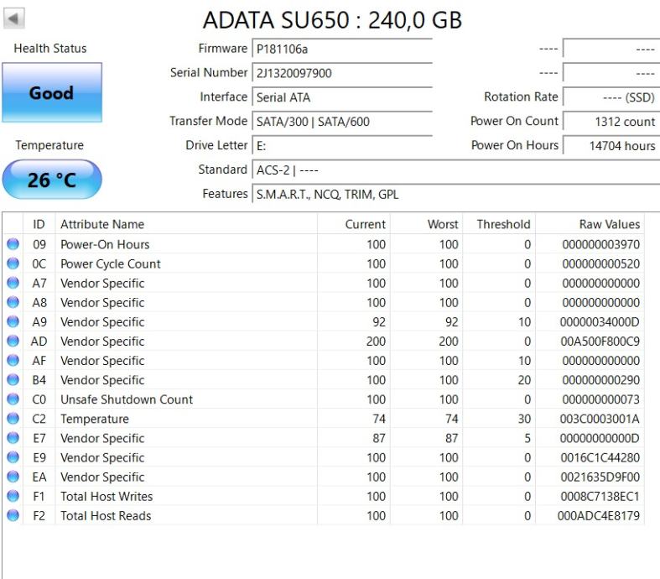Click the Drive Letter field E:
The width and height of the screenshot is (660, 579).
pos(342,146)
